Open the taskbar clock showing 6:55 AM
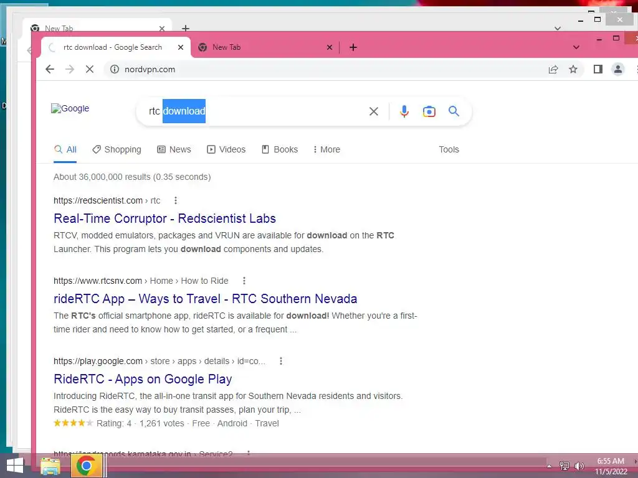 (611, 466)
